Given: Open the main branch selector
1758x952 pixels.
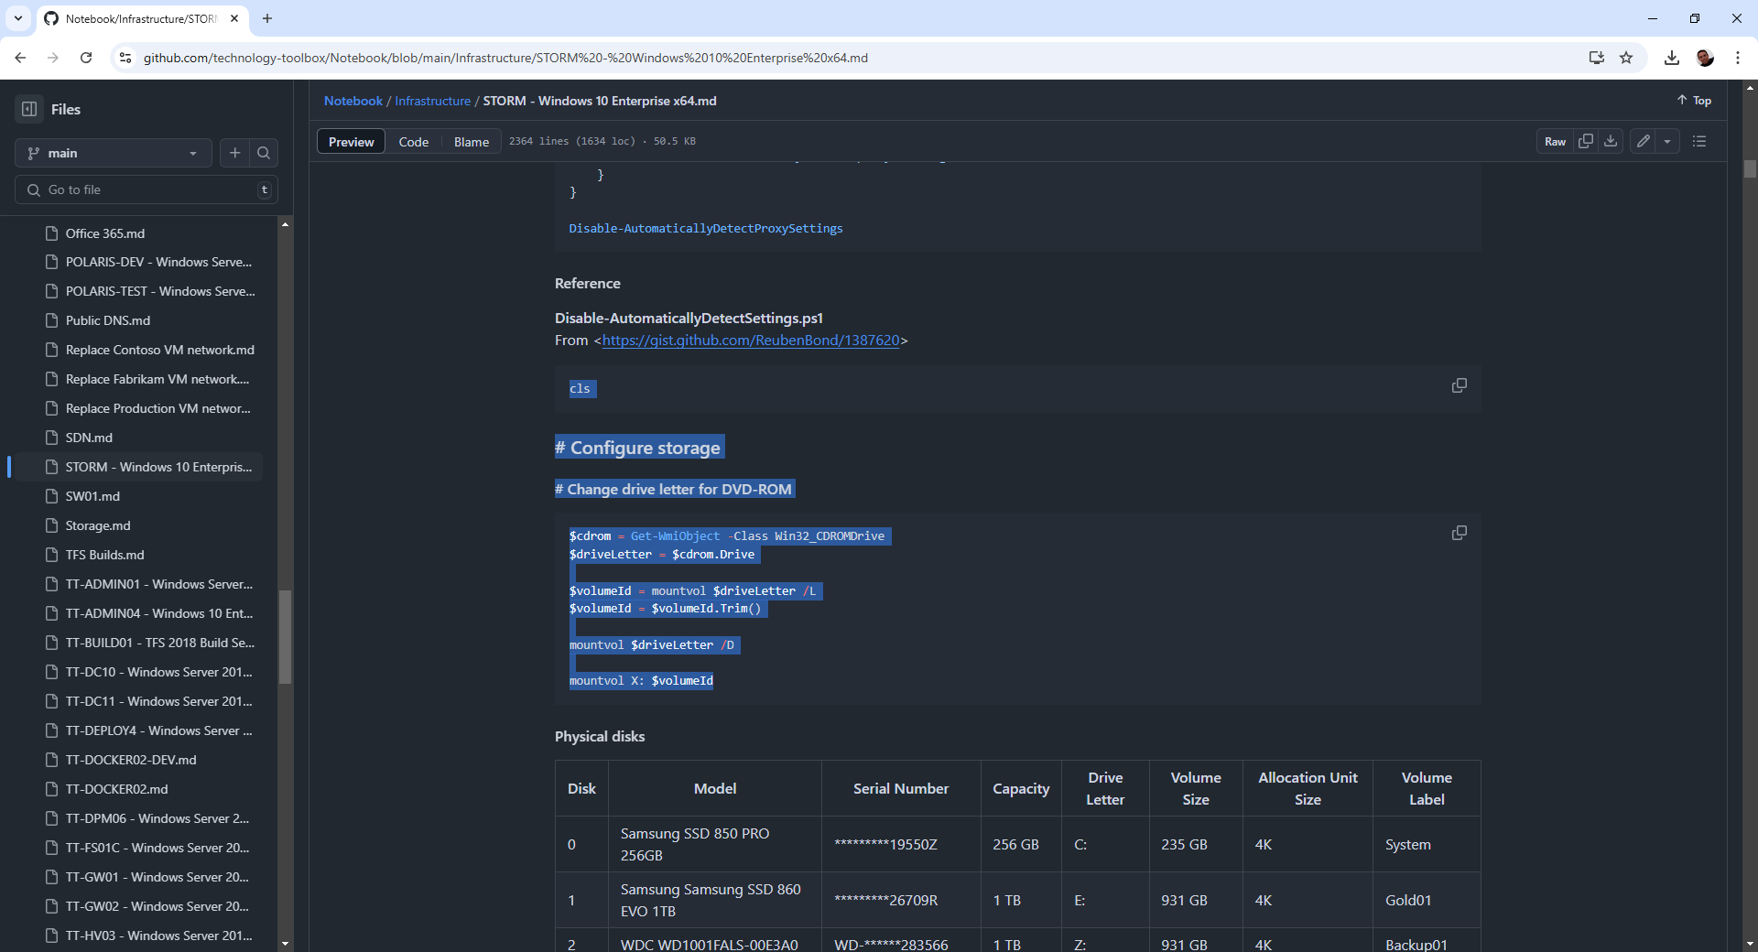Looking at the screenshot, I should click(x=114, y=153).
